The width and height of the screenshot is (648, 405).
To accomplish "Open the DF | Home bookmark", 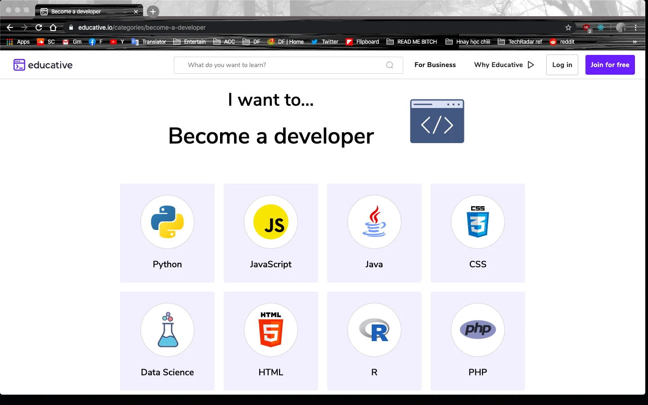I will pos(286,42).
